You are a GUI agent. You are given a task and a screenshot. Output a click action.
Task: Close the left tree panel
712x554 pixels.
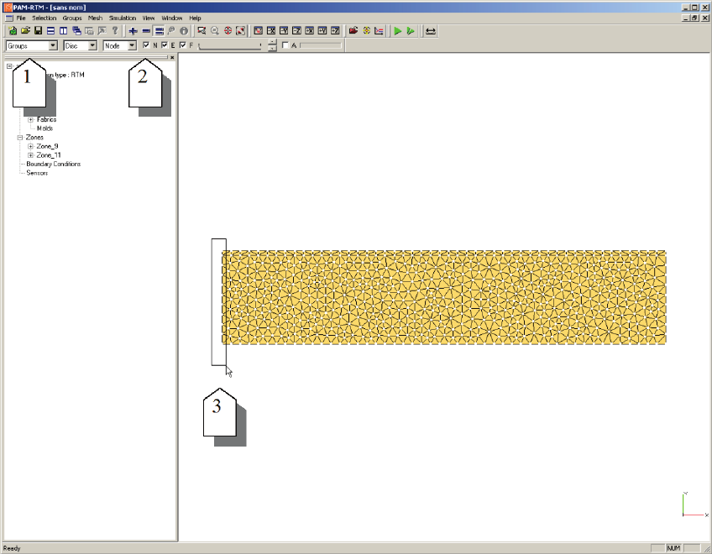(x=172, y=58)
